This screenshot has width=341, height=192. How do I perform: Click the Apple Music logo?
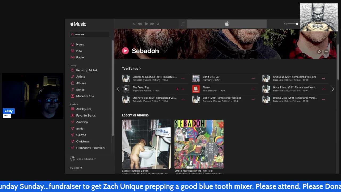(x=78, y=24)
